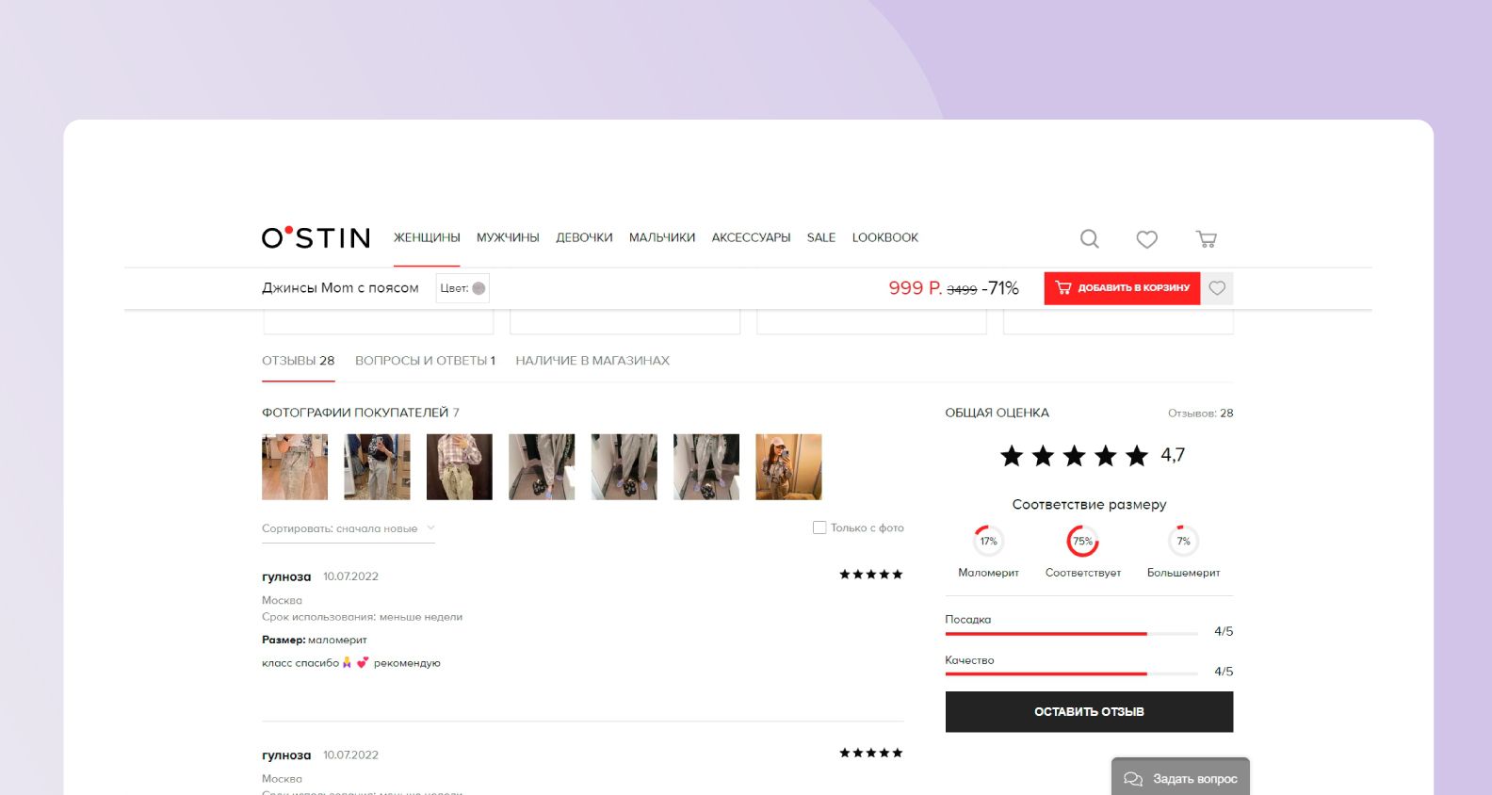Open the first customer photo thumbnail

coord(295,467)
